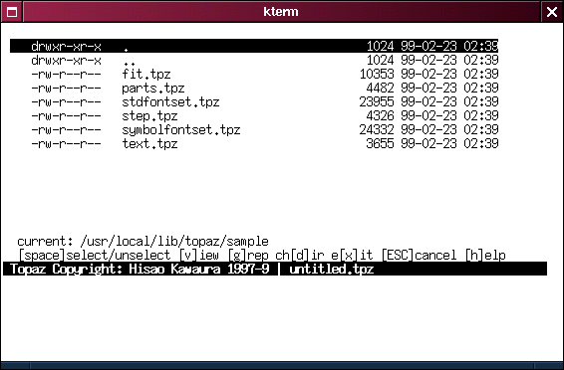The image size is (564, 370).
Task: Choose the ch[d]ir command
Action: [x=300, y=256]
